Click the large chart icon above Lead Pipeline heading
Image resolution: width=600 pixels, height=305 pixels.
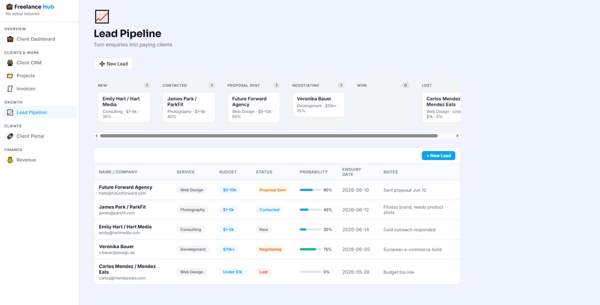pyautogui.click(x=102, y=17)
